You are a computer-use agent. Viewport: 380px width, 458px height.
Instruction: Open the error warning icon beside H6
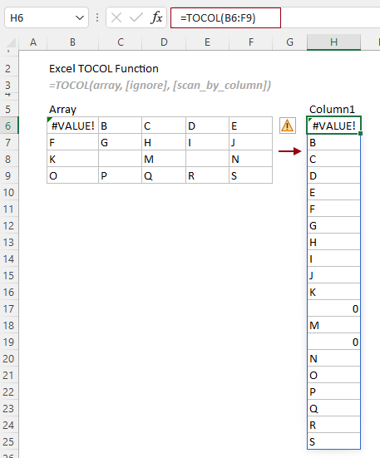click(288, 126)
